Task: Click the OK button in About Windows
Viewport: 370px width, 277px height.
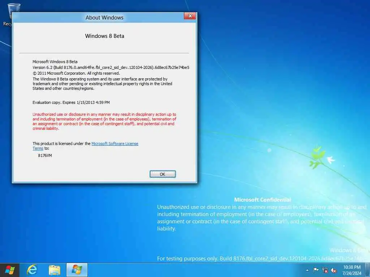Action: click(163, 174)
